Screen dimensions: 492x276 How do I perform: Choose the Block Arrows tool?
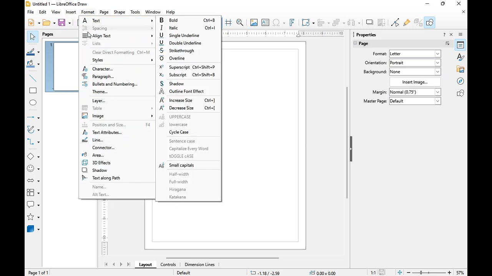(31, 181)
